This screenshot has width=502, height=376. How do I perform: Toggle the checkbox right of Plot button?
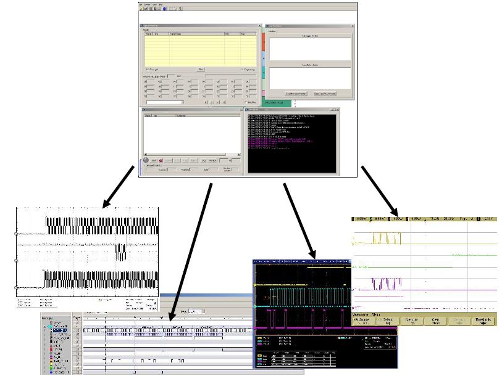(242, 70)
